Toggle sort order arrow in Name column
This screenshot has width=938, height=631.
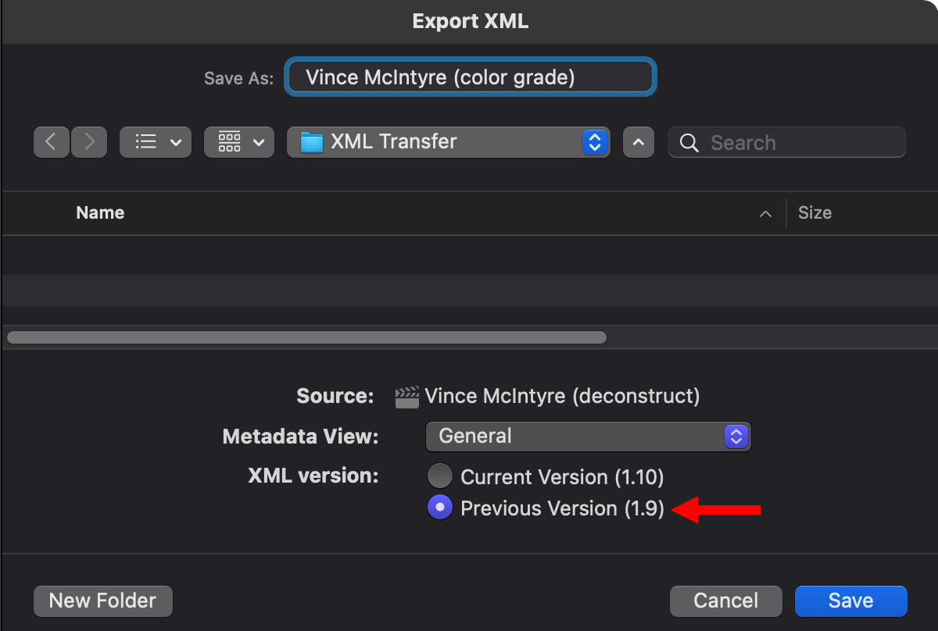click(766, 214)
